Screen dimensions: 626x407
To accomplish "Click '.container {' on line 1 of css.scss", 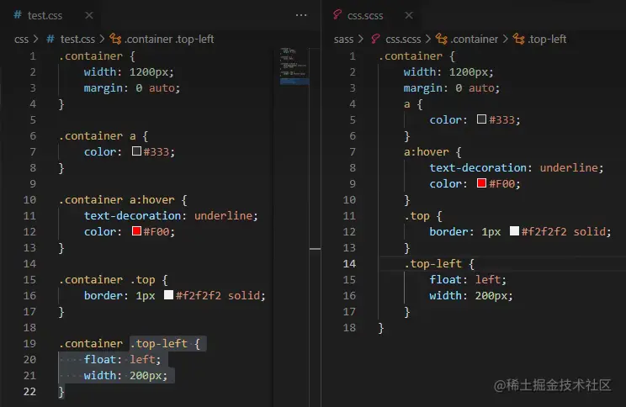I will [x=416, y=56].
